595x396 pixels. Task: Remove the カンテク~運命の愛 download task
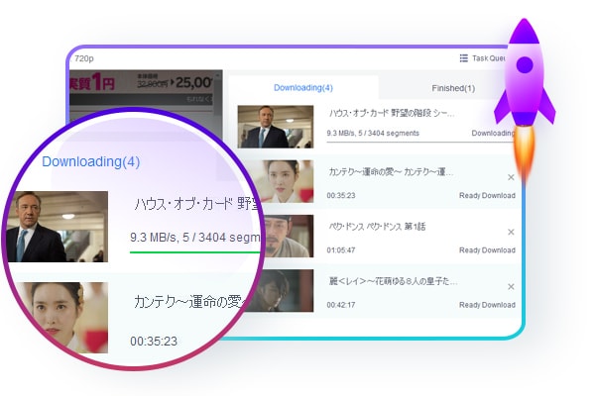click(x=511, y=177)
